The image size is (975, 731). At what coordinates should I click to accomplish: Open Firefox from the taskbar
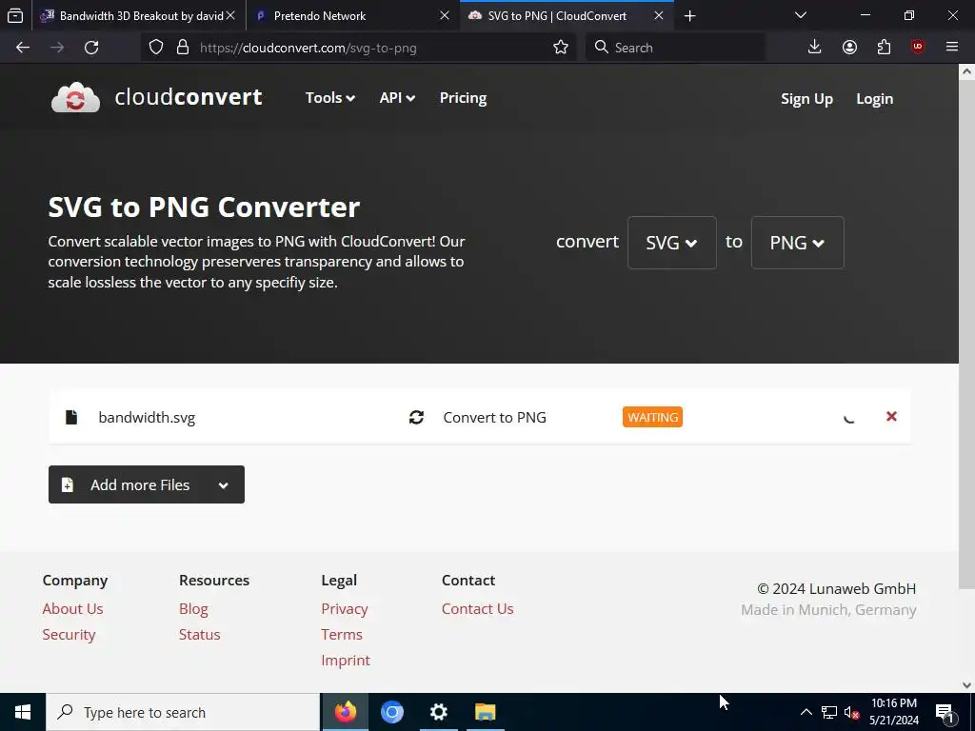345,712
